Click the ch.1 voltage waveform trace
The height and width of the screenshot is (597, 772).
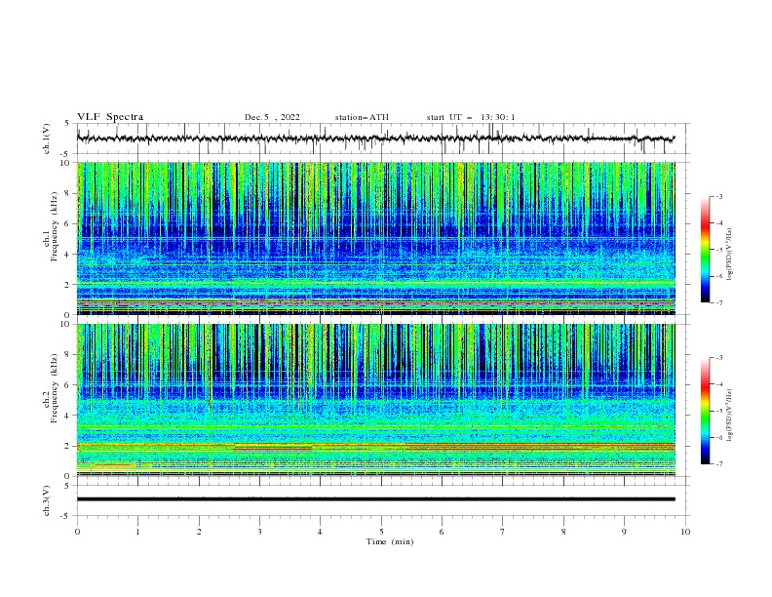pyautogui.click(x=375, y=139)
